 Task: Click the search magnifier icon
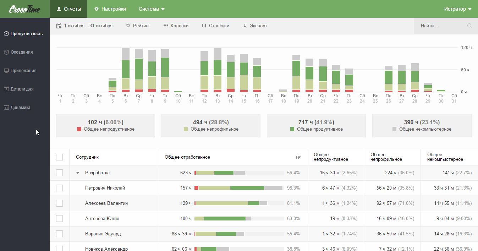point(469,26)
